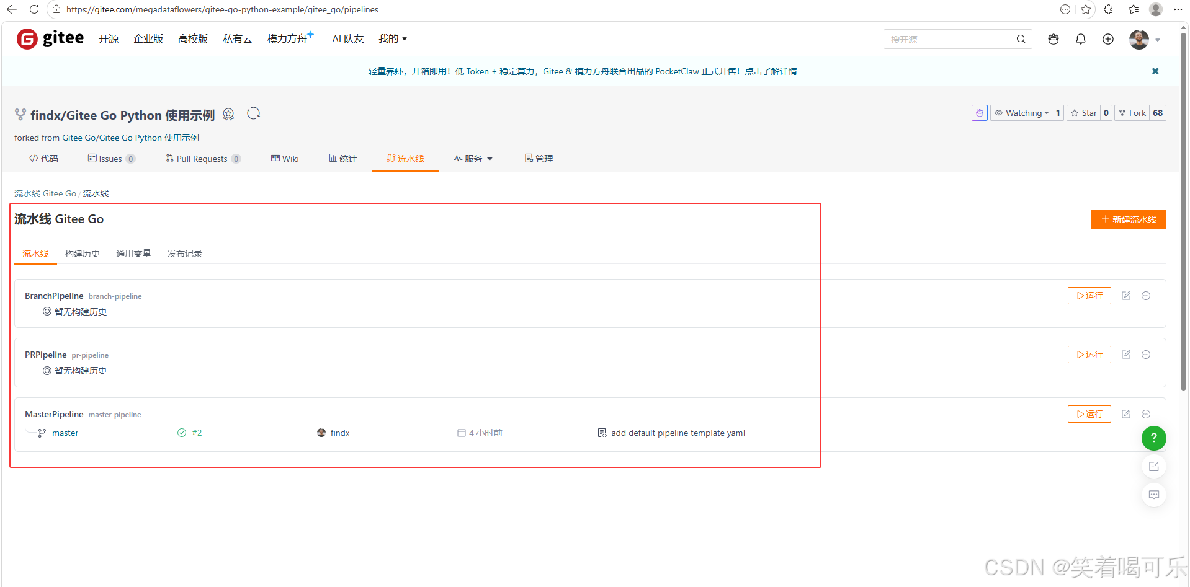1190x587 pixels.
Task: Open the 企业版 nav item
Action: (148, 38)
